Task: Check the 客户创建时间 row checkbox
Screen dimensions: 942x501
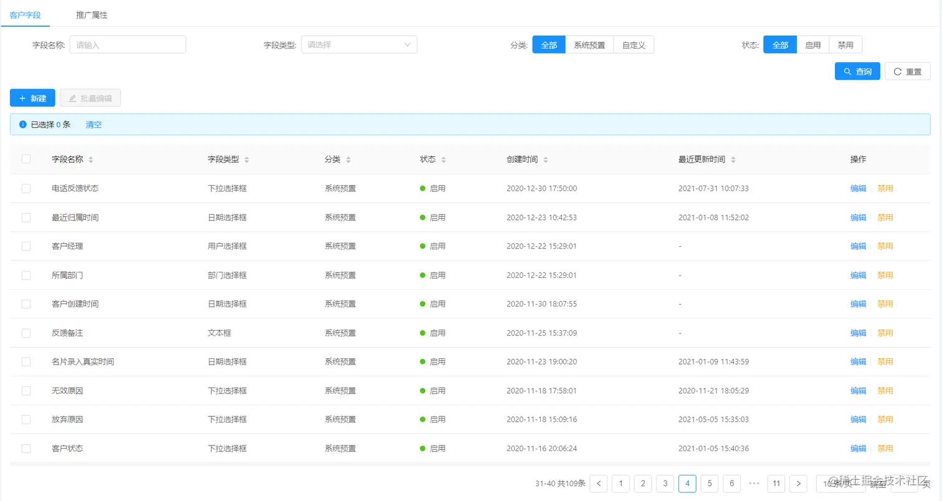Action: point(26,304)
